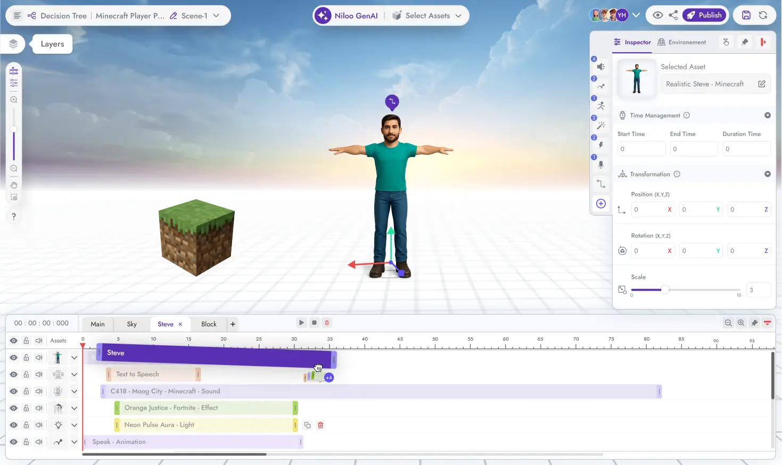
Task: Switch to the Environement tab
Action: point(682,42)
